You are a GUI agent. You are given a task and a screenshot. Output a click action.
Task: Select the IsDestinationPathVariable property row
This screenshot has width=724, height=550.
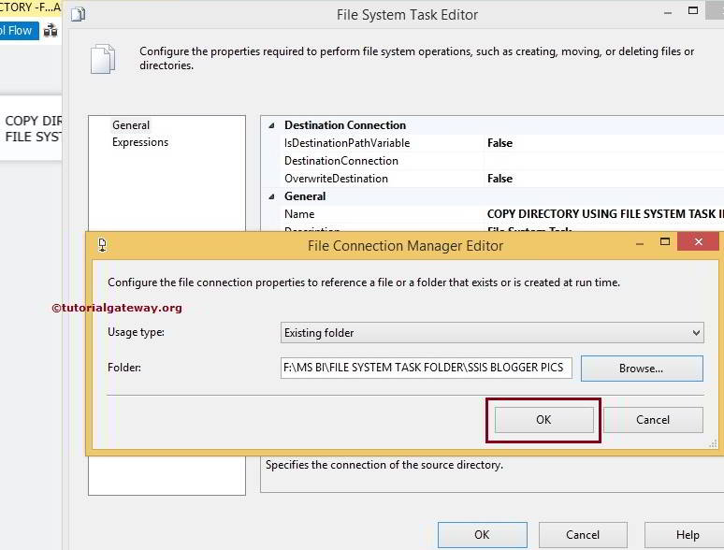pyautogui.click(x=500, y=143)
